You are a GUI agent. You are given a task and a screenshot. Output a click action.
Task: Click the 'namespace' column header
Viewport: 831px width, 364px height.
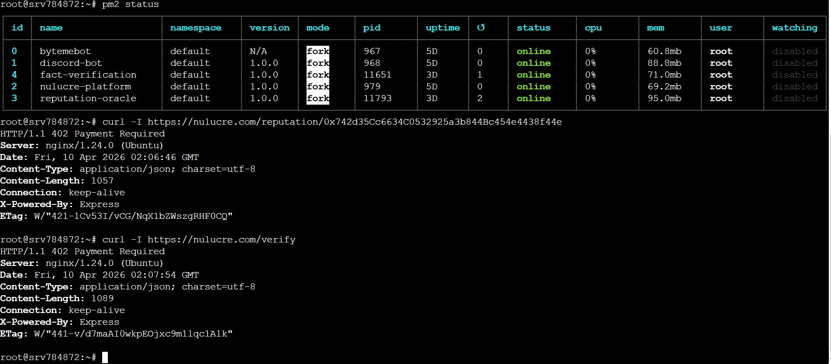196,28
